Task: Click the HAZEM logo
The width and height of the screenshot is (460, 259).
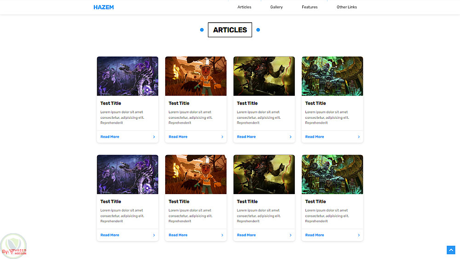Action: [x=103, y=7]
